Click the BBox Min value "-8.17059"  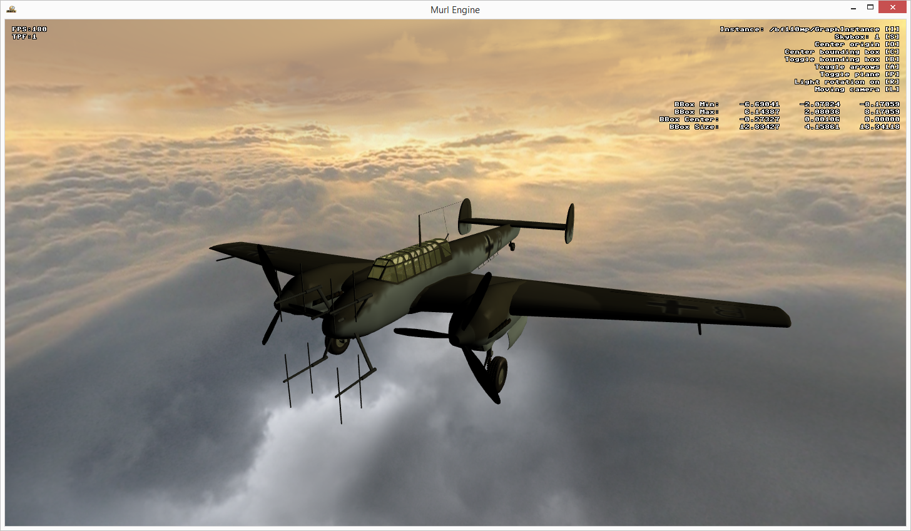click(880, 104)
